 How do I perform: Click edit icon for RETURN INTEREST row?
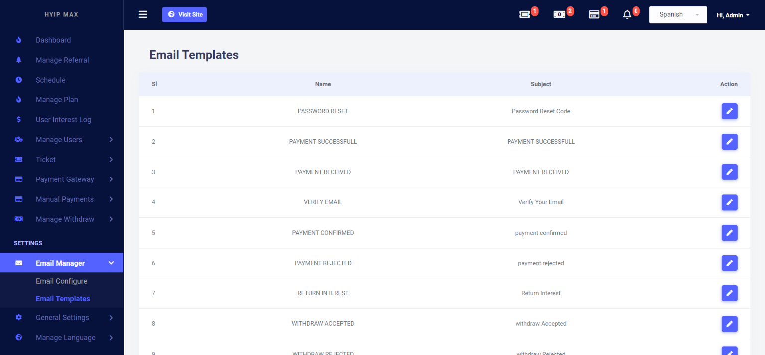(729, 293)
